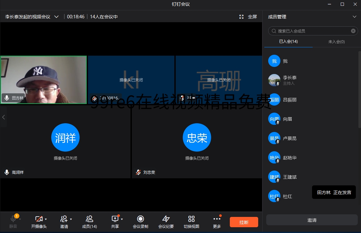
Task: Switch to 已入会(14) tab
Action: [x=288, y=42]
